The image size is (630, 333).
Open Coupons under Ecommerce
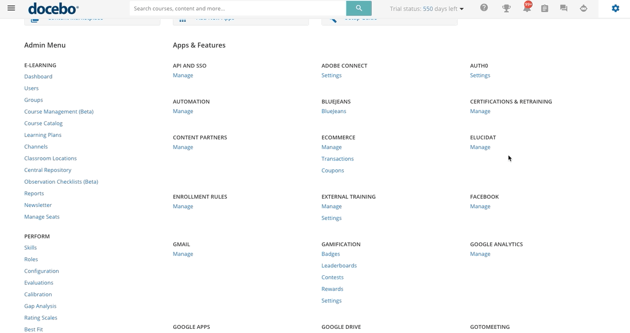click(333, 170)
